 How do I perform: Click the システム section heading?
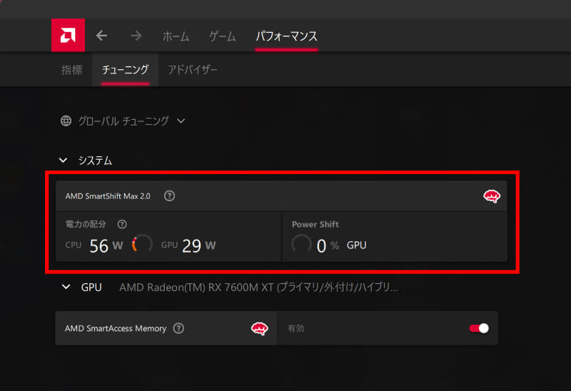pos(95,161)
